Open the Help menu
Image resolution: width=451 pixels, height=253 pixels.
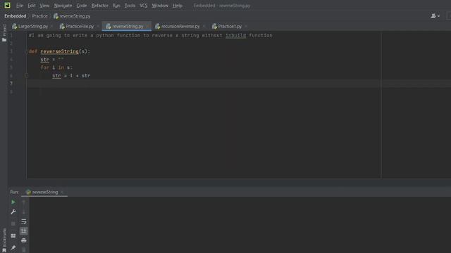178,6
